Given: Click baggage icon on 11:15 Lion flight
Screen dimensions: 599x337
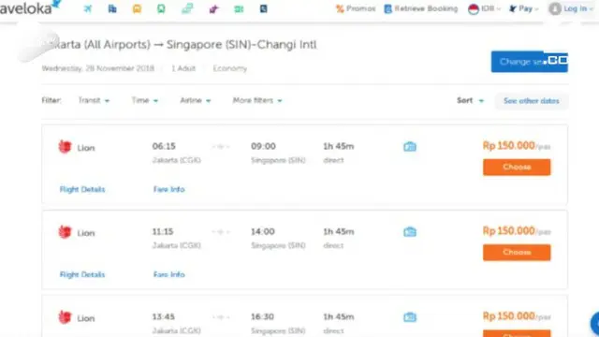Looking at the screenshot, I should (410, 232).
